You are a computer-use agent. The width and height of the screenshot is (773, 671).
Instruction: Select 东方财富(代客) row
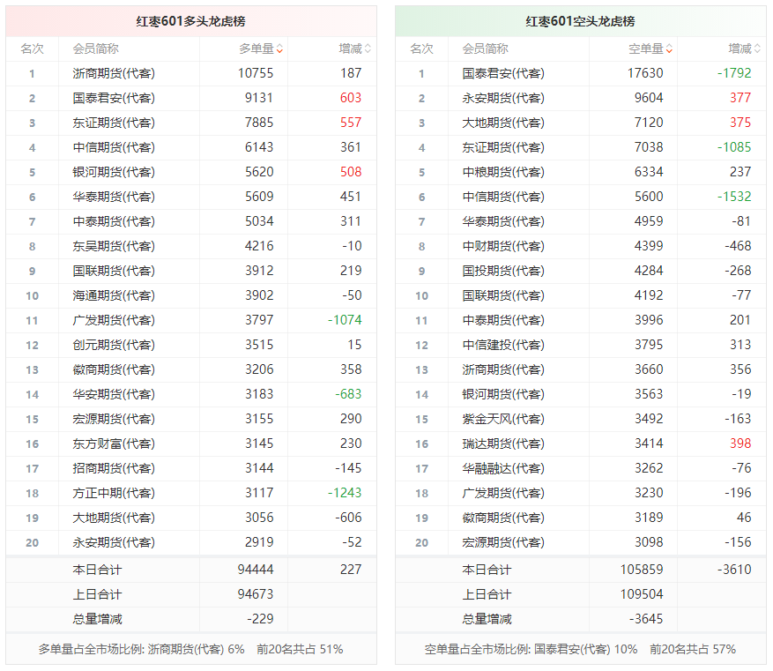click(x=191, y=444)
